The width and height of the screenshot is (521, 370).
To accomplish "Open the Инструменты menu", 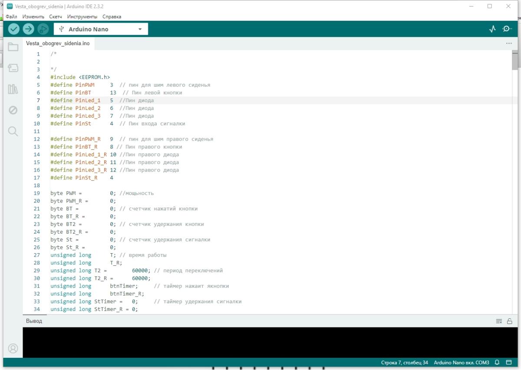I will (x=82, y=17).
